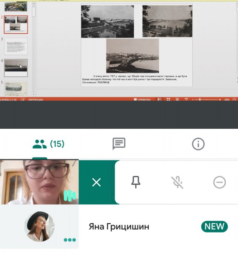
Task: Pin the speaking participant's video
Action: click(x=136, y=182)
